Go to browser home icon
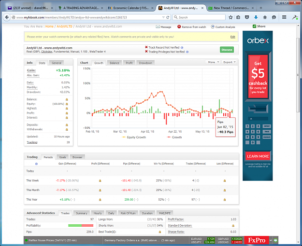302x246 pixels. [265, 17]
